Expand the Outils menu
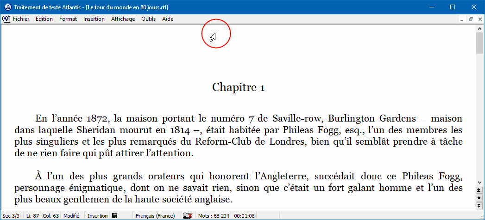The height and width of the screenshot is (220, 485). pos(148,19)
